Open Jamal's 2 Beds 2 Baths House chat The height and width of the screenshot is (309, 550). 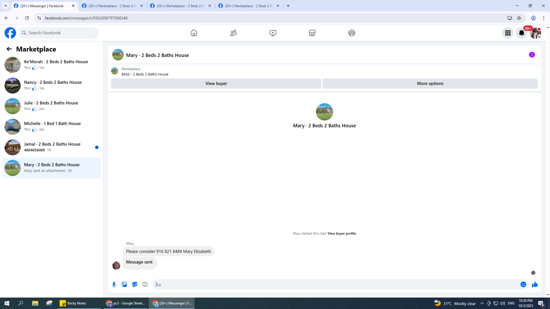click(52, 147)
